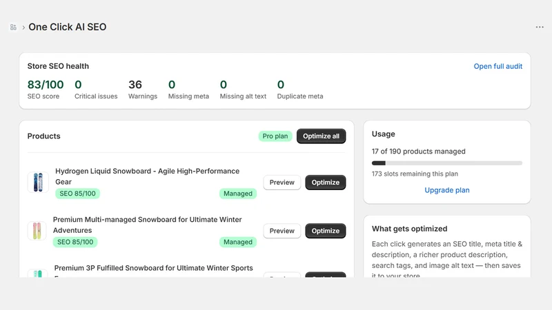Click the 36 Warnings count
Screen dimensions: 552x310
(135, 85)
